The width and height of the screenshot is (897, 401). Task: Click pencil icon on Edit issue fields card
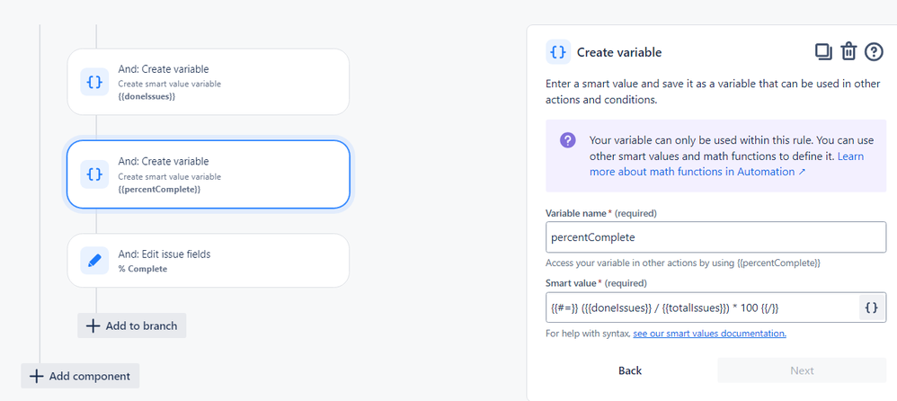94,260
